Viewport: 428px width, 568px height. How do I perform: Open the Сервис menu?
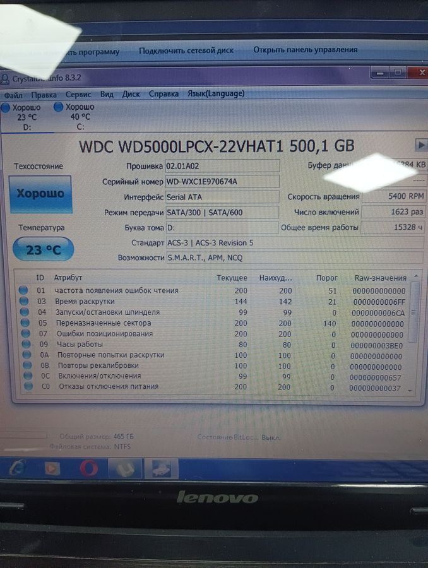click(x=78, y=94)
